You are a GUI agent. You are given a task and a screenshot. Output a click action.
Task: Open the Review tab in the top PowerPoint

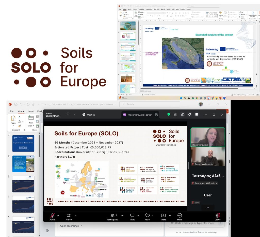pos(168,9)
